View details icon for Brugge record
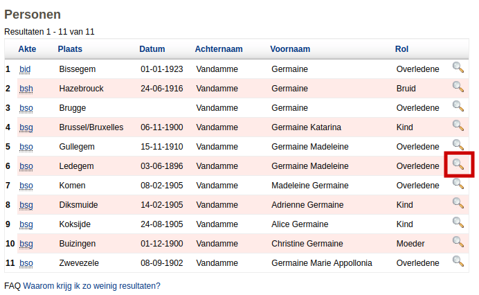 [x=458, y=106]
